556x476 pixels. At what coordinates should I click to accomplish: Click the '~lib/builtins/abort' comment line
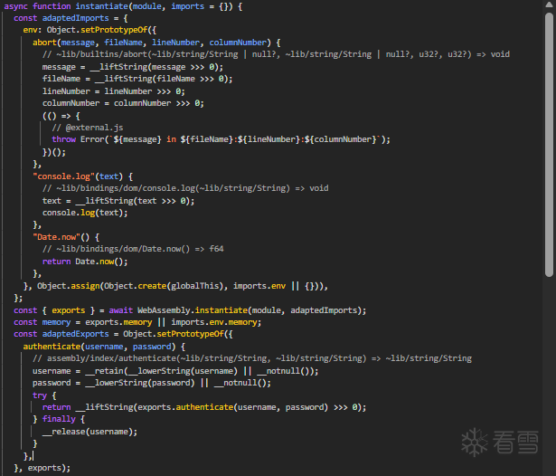pyautogui.click(x=276, y=54)
